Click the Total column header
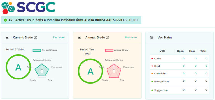The image size is (215, 100). point(203,51)
